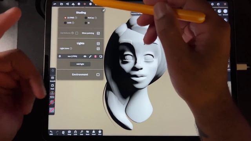Open the Material sphere menu
251x141 pixels.
click(79, 4)
